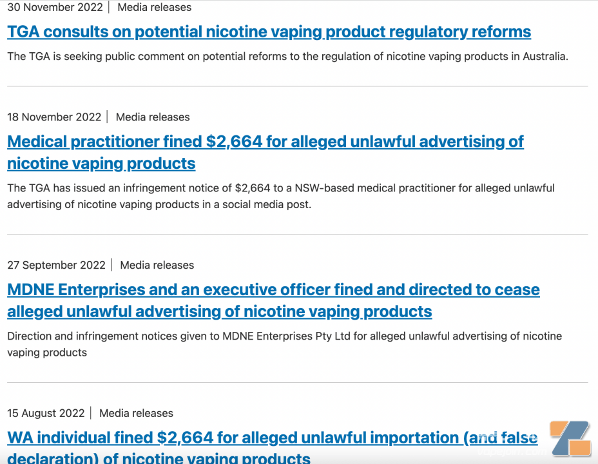Image resolution: width=598 pixels, height=464 pixels.
Task: Click "Media releases" label beside 18 November 2022
Action: pos(153,117)
